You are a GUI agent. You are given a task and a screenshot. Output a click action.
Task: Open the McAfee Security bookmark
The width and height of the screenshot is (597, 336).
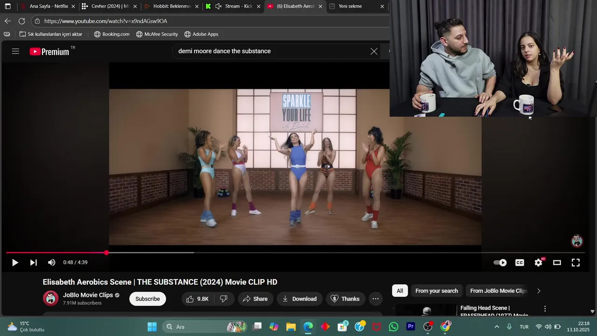(157, 34)
